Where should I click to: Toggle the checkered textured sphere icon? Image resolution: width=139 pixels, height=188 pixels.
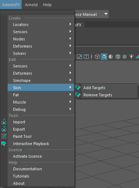point(125,57)
